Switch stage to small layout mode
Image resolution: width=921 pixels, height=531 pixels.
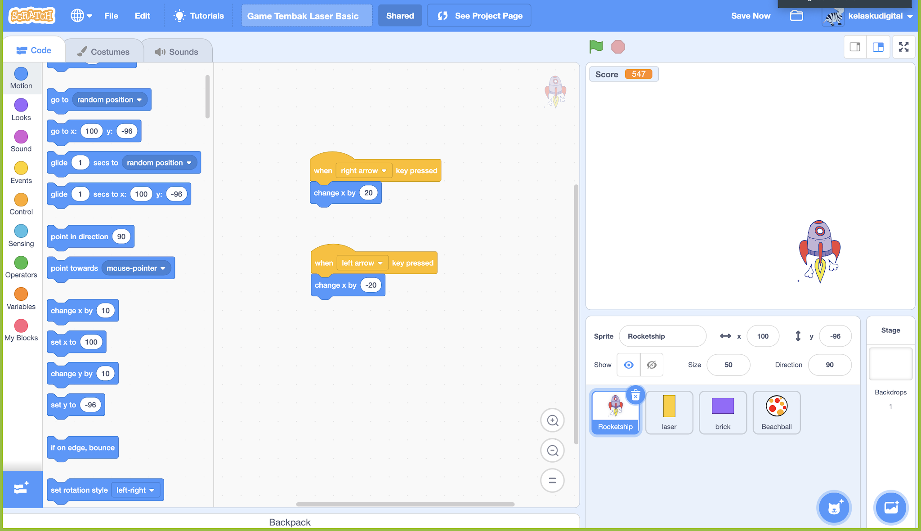pos(855,47)
